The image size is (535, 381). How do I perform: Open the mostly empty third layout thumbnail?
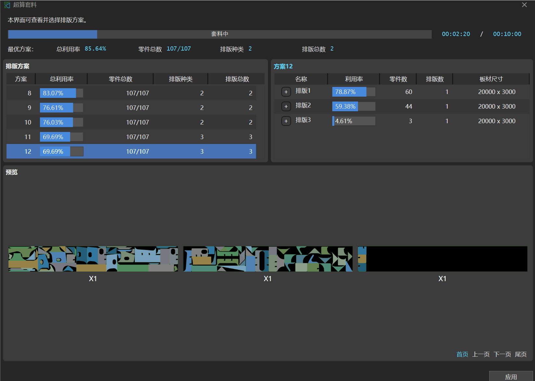(442, 259)
